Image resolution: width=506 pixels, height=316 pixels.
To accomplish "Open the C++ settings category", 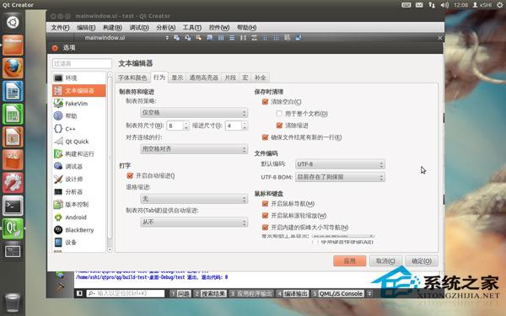I will tap(79, 129).
